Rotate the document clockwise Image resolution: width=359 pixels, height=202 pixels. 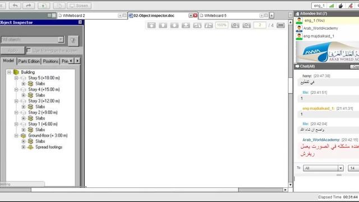[x=209, y=25]
